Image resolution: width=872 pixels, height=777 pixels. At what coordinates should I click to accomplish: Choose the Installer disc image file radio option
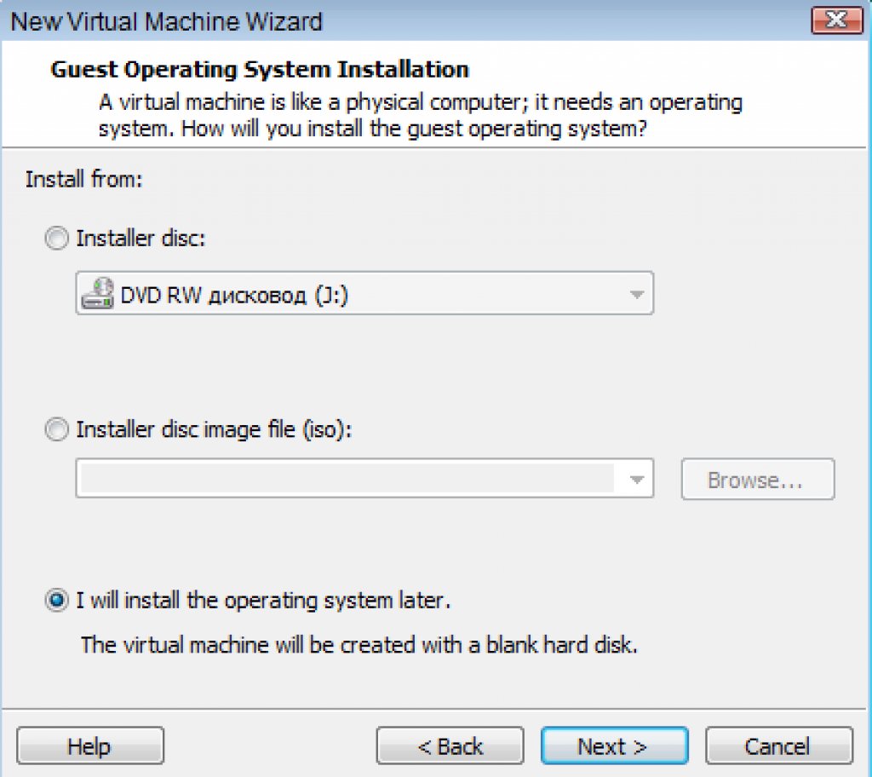56,430
